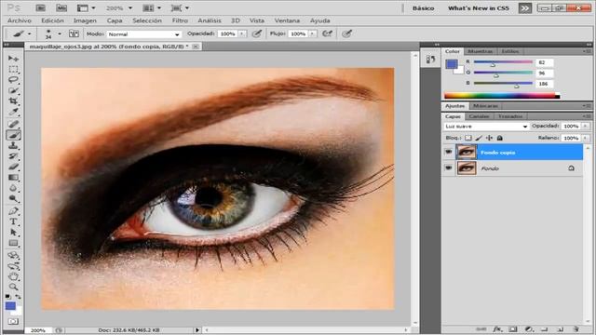Open the Archivo menu
596x335 pixels.
point(20,20)
